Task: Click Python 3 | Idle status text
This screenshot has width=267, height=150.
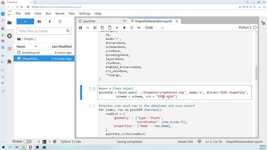Action: (x=71, y=142)
